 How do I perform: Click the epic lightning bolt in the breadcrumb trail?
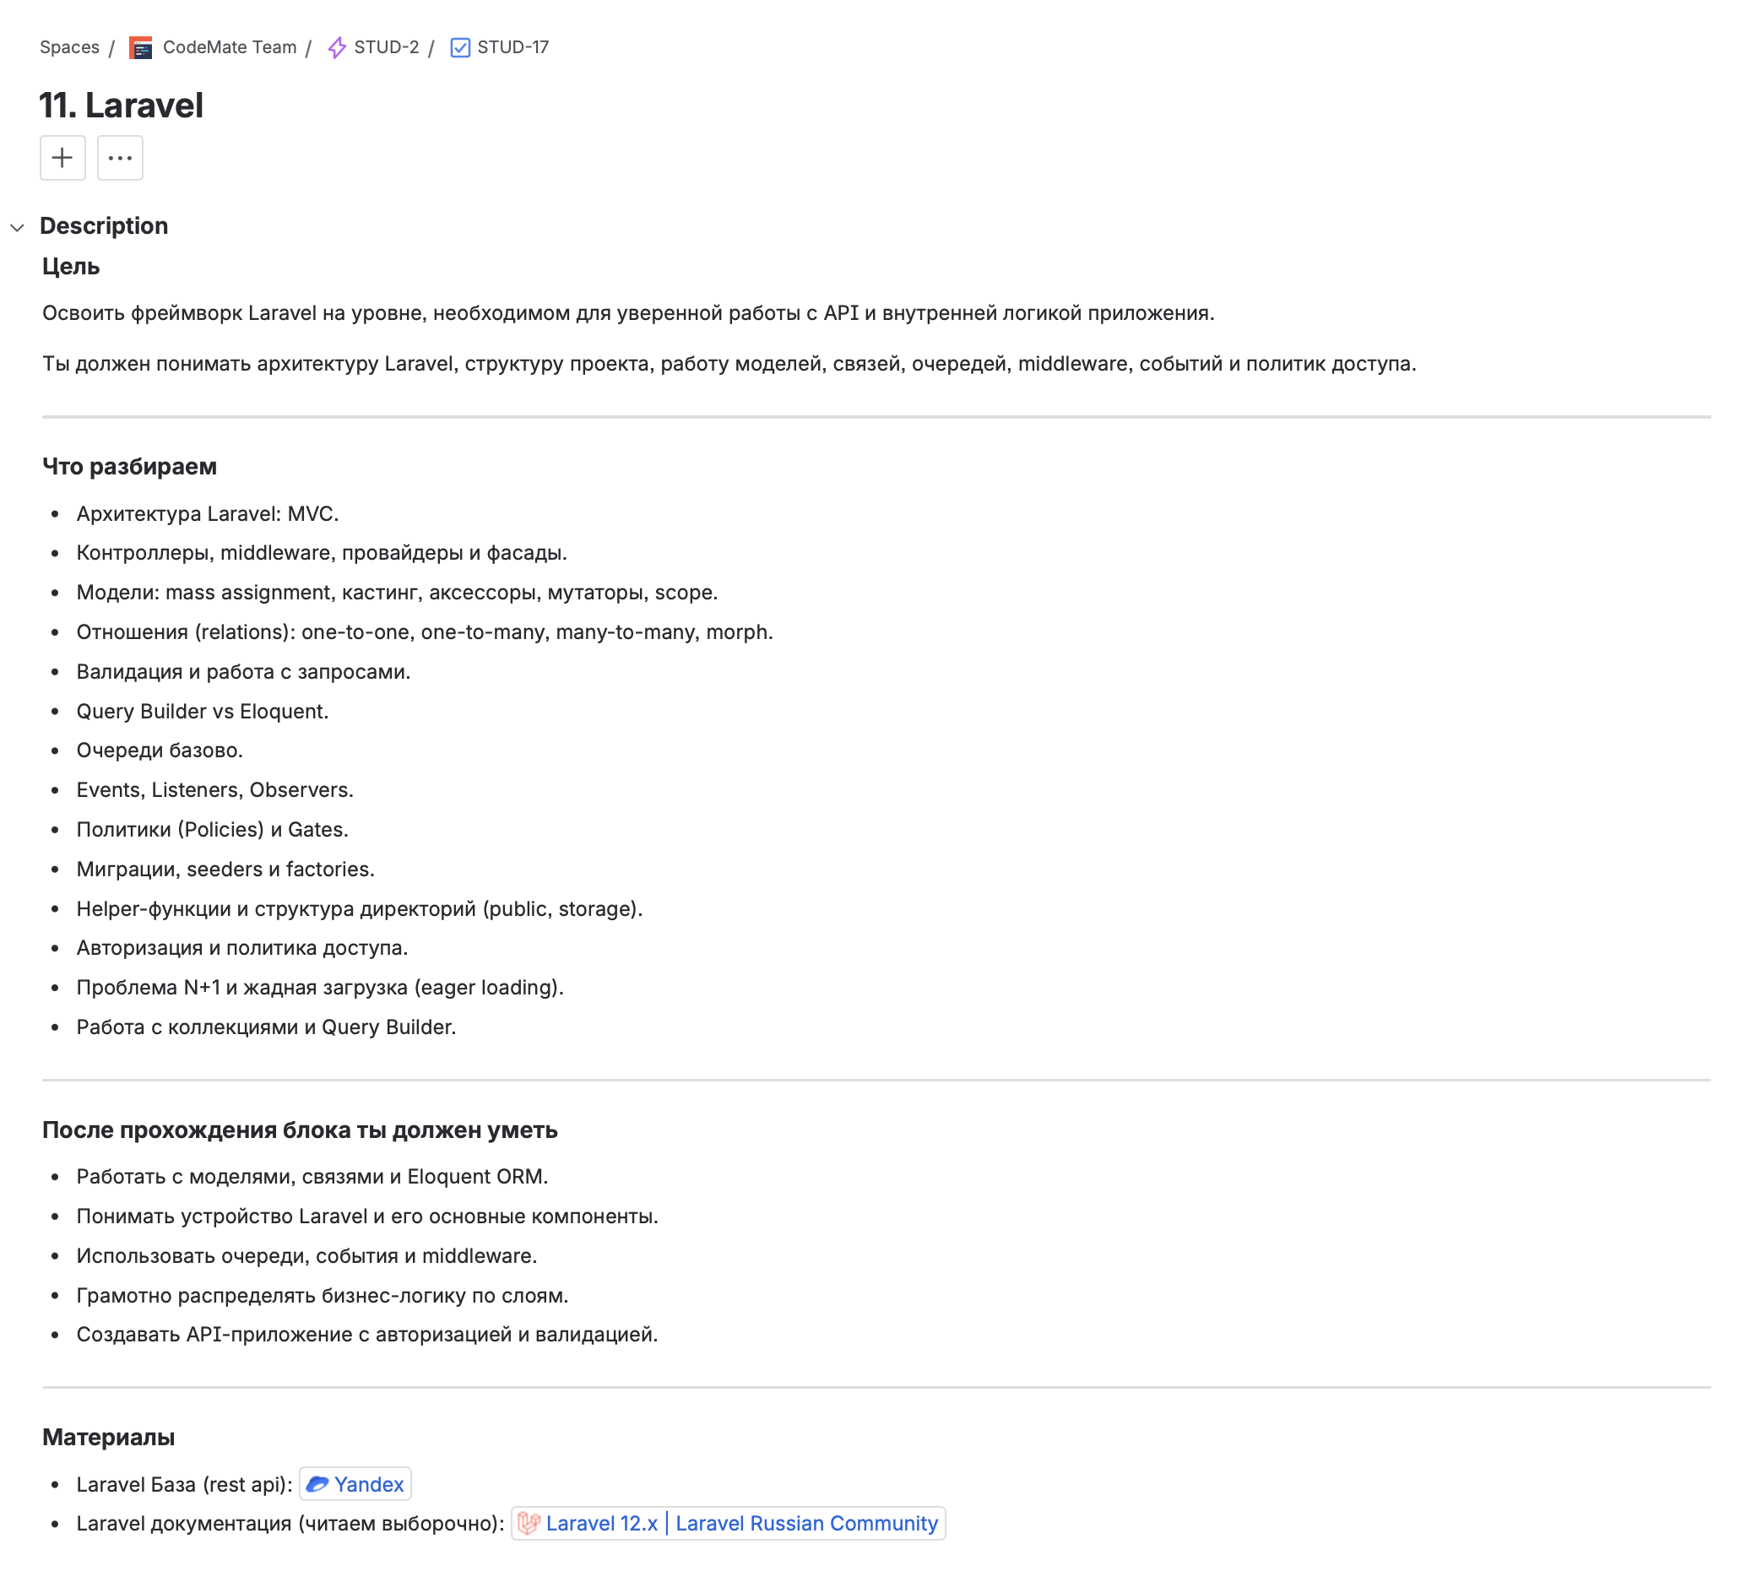336,47
